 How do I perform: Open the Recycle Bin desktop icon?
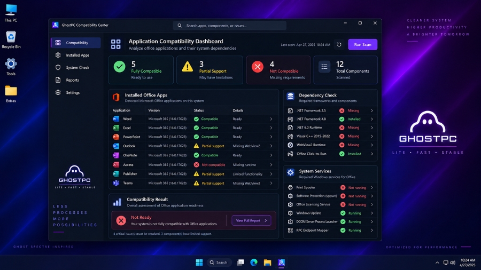tap(11, 40)
